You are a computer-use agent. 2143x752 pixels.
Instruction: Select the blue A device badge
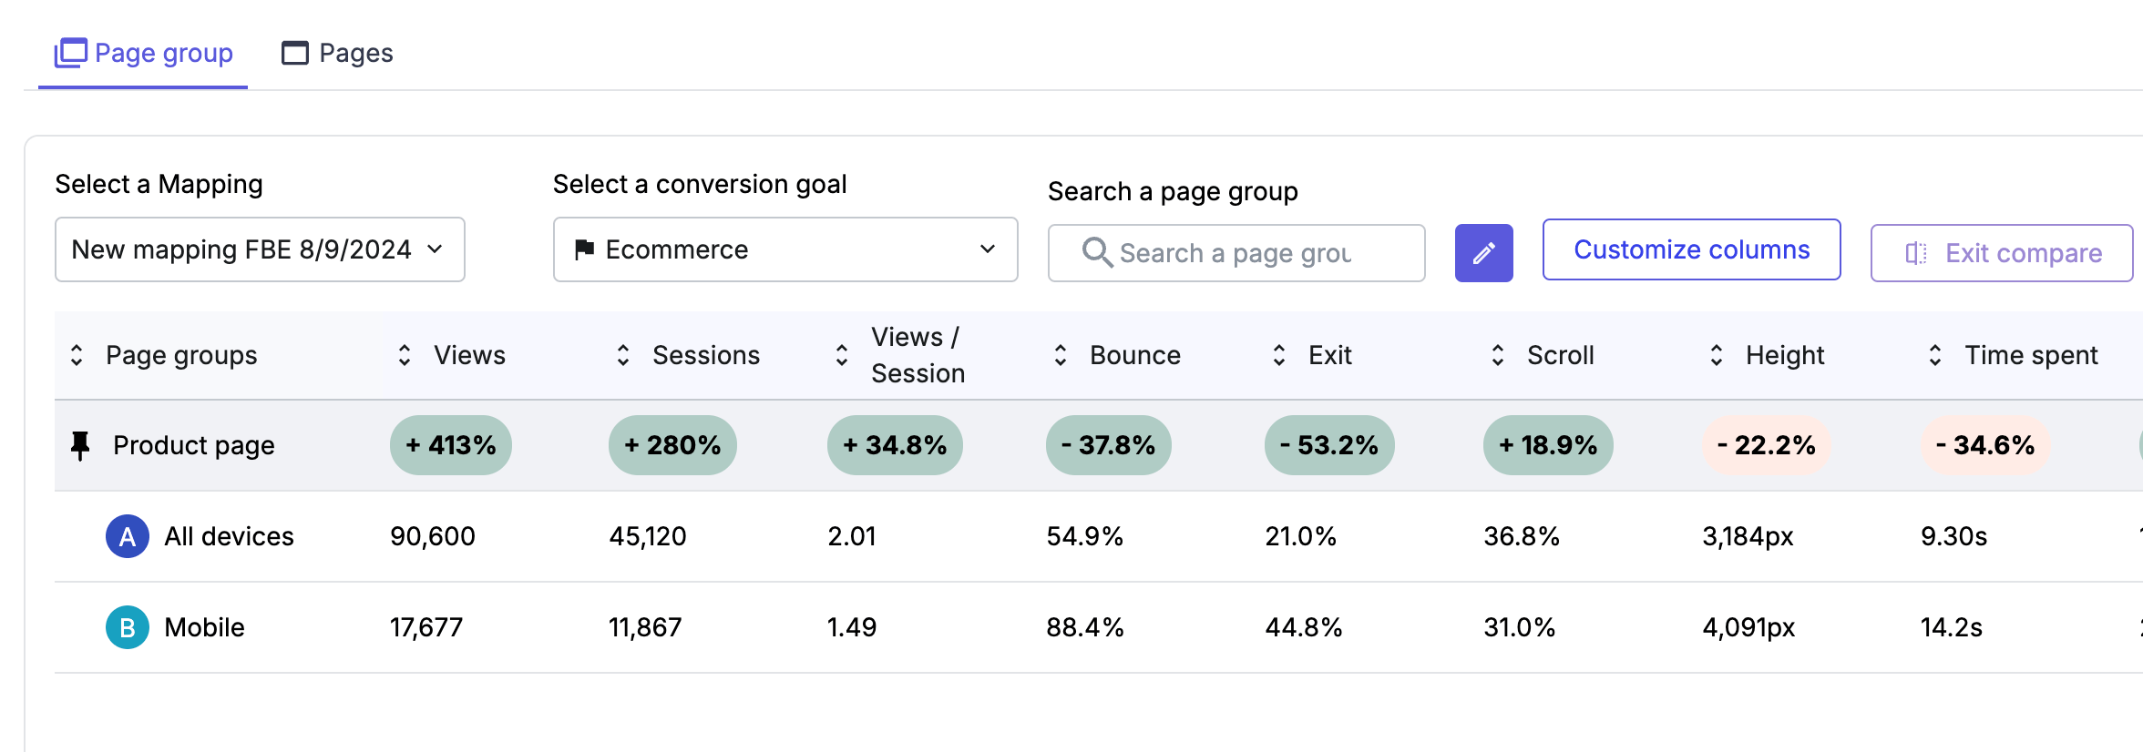pos(127,536)
